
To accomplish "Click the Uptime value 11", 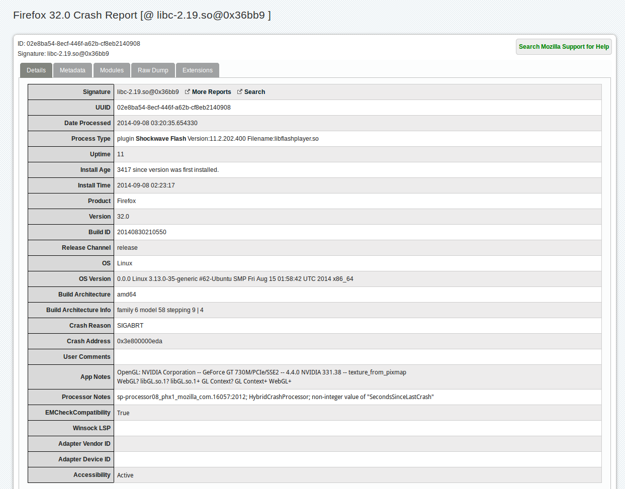I will (121, 154).
